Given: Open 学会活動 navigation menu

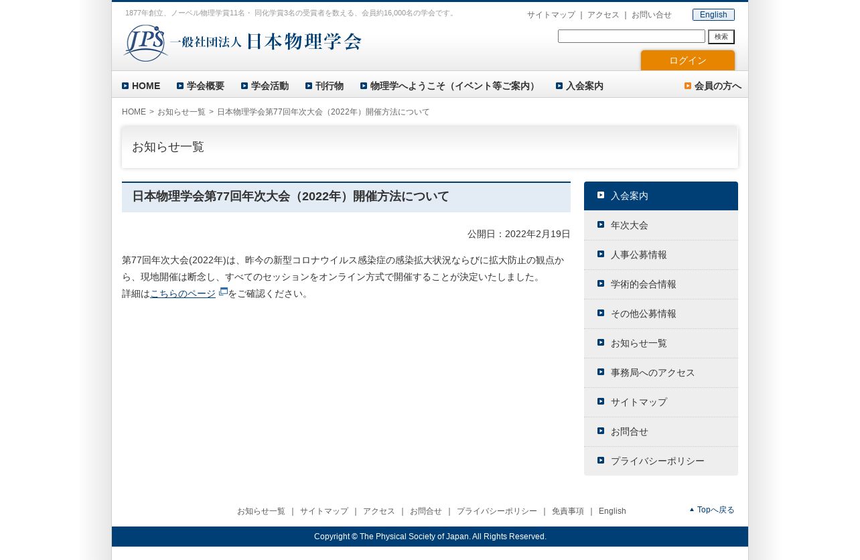Looking at the screenshot, I should (x=265, y=86).
